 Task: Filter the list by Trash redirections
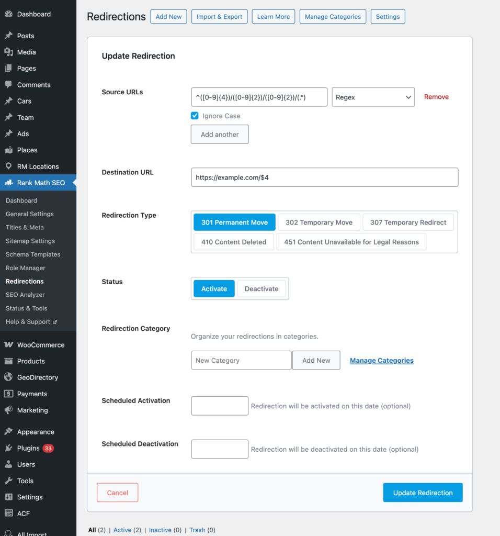pyautogui.click(x=197, y=530)
